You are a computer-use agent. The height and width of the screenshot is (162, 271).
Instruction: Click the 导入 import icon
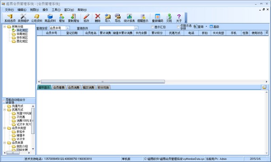107,18
